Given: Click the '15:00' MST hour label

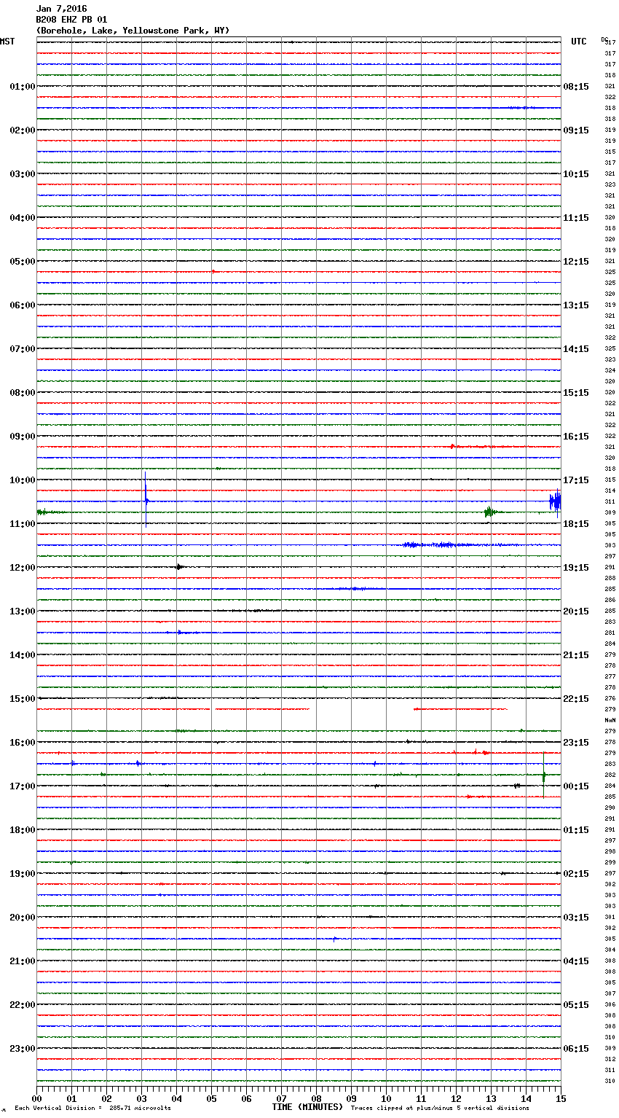Looking at the screenshot, I should coord(23,699).
